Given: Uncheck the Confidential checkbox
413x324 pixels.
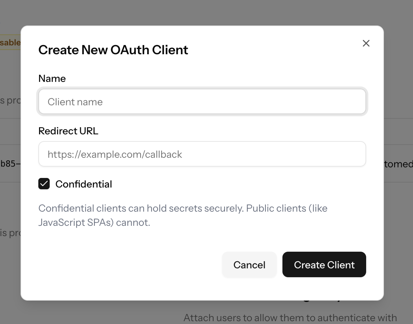Looking at the screenshot, I should [x=44, y=184].
